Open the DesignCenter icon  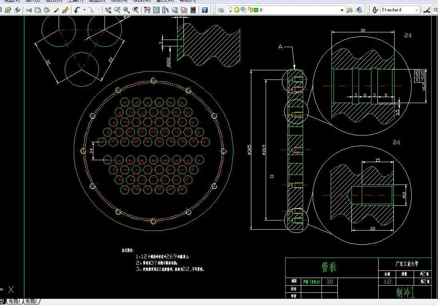pos(156,10)
